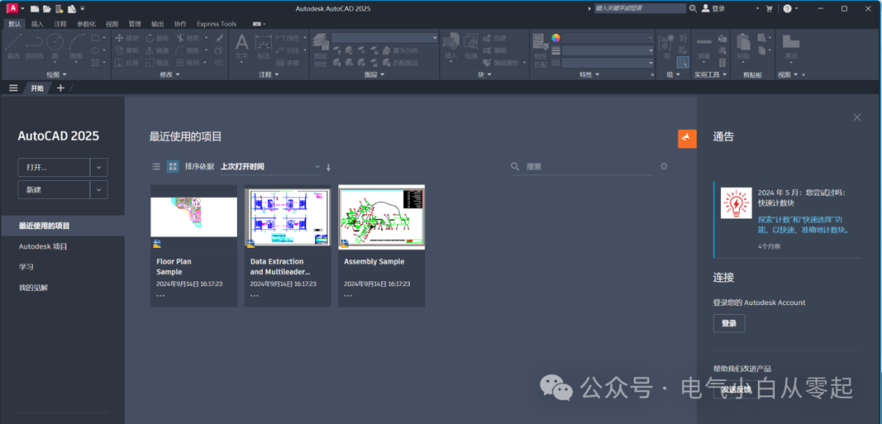Click the Table tool in the Annotation panel
This screenshot has width=882, height=424.
tap(287, 63)
